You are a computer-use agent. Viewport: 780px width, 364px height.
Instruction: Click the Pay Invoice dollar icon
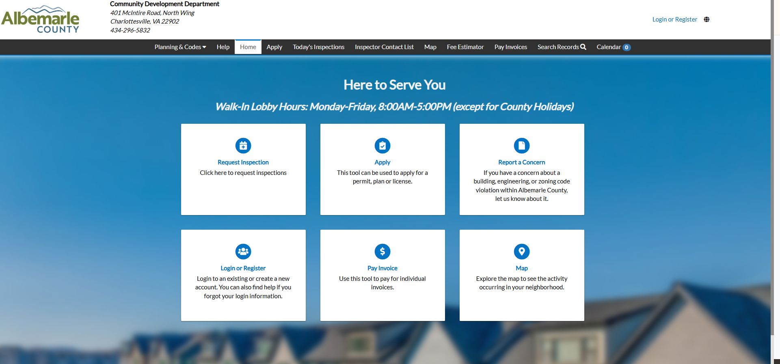pos(382,252)
